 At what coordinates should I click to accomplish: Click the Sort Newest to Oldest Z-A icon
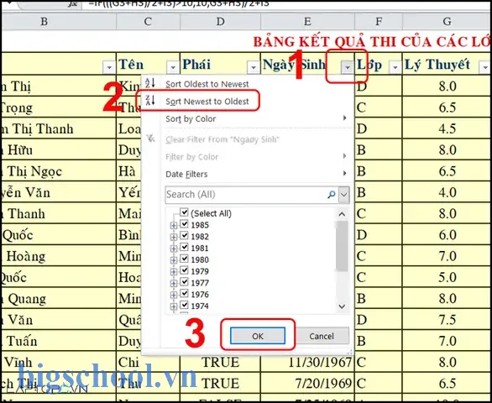tap(150, 101)
